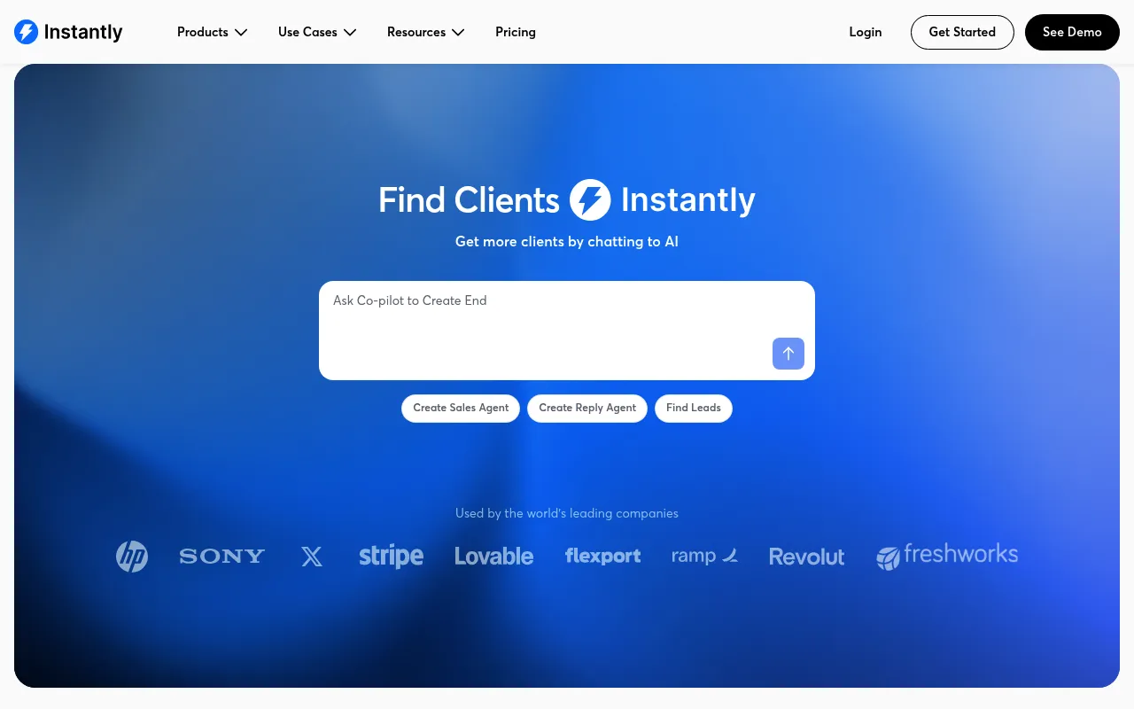Click the X company logo
Screen dimensions: 1134x709
pos(312,557)
